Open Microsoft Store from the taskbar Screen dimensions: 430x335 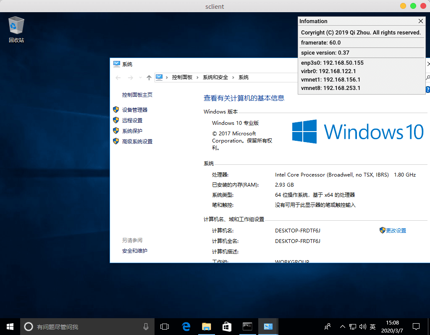(x=227, y=326)
